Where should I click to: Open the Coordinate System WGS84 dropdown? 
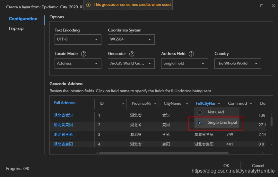(131, 40)
